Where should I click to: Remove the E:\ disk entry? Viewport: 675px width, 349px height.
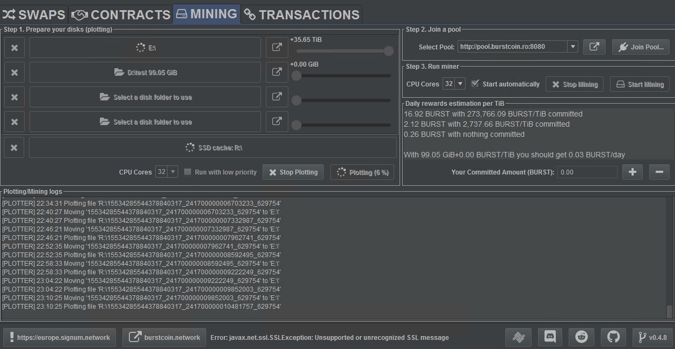[14, 48]
